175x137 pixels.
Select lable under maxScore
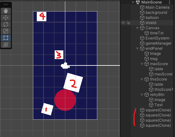click(x=159, y=69)
